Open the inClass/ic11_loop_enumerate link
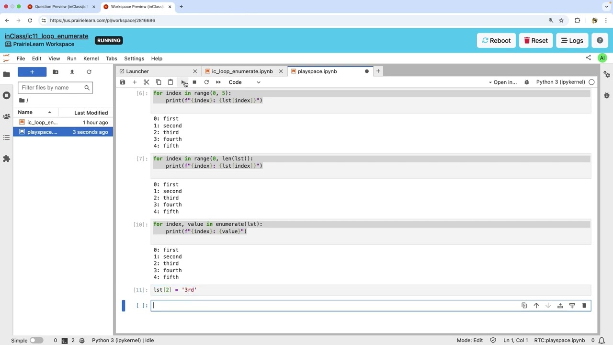The width and height of the screenshot is (613, 345). point(46,36)
